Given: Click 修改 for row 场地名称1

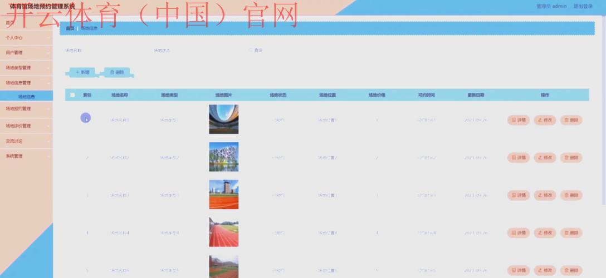Looking at the screenshot, I should click(545, 120).
